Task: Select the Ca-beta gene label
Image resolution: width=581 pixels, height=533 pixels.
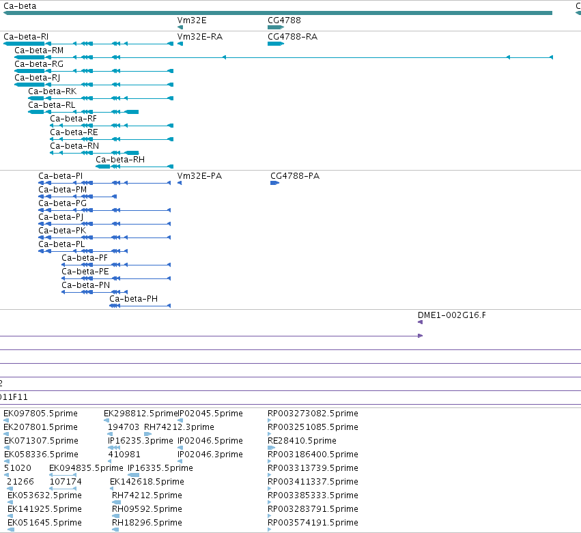Action: [20, 6]
